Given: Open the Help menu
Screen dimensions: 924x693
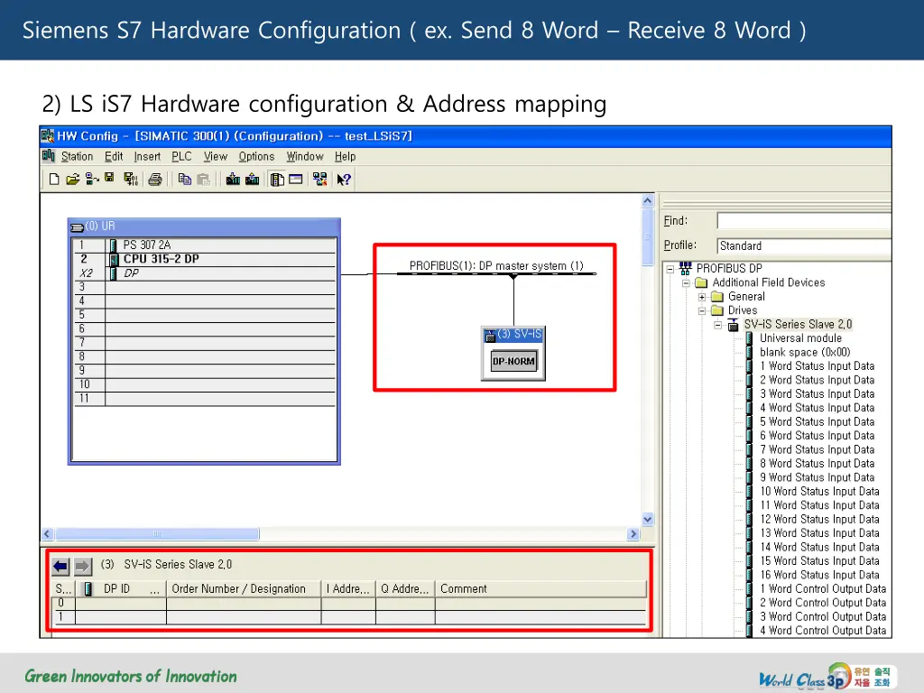Looking at the screenshot, I should click(x=345, y=156).
